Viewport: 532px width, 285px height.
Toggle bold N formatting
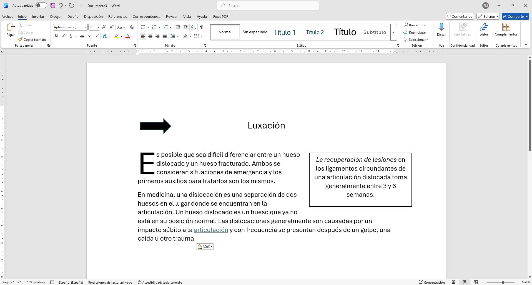[56, 36]
